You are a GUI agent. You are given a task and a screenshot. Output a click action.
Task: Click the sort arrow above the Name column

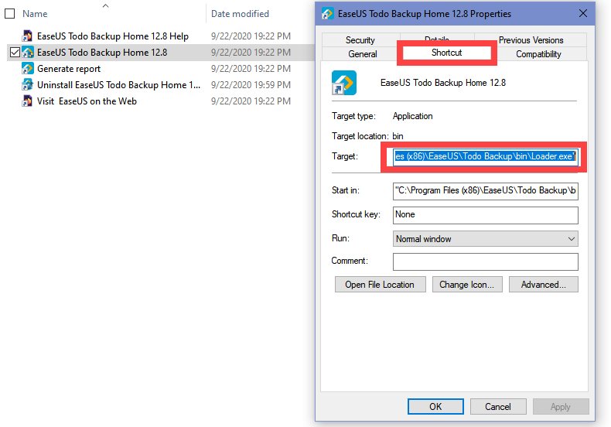tap(105, 6)
